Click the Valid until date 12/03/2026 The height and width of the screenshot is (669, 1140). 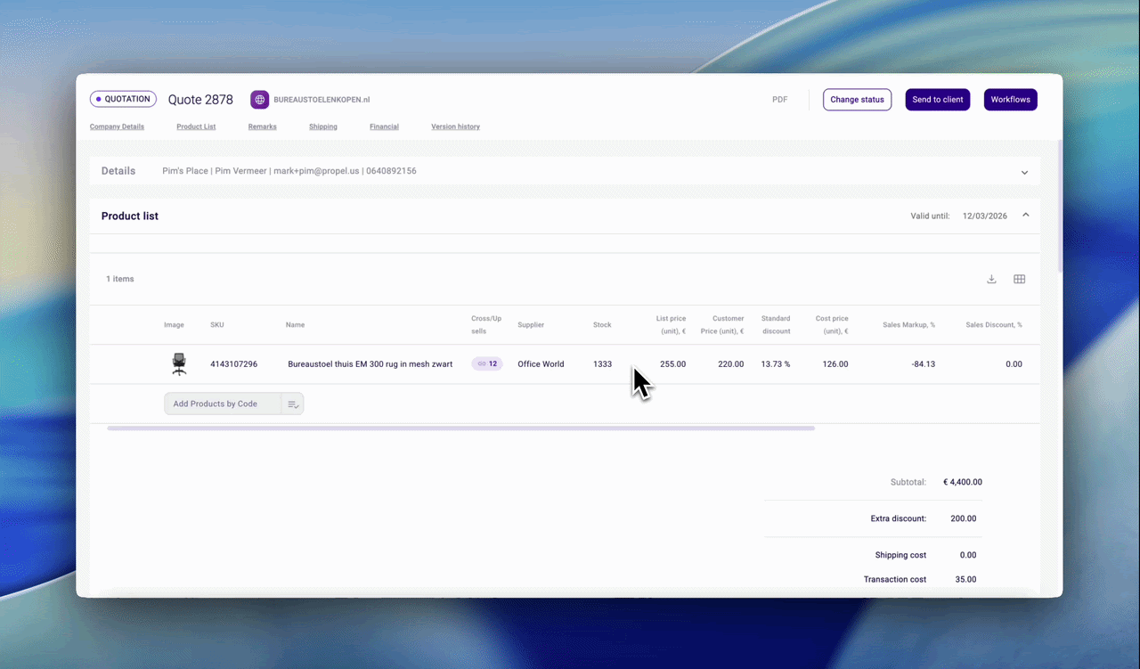click(x=984, y=216)
